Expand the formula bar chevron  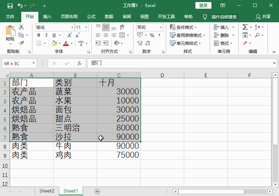[274, 63]
